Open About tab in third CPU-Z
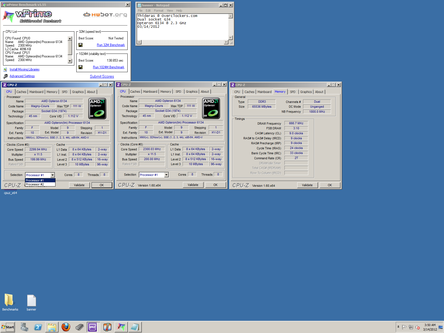This screenshot has height=333, width=444. (x=319, y=92)
